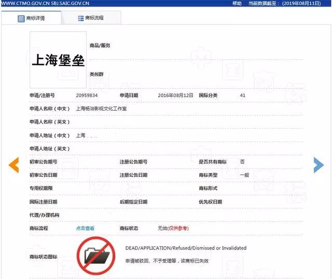Click the WWW.CTMO.GOV.CN header text
Image resolution: width=332 pixels, height=279 pixels.
tap(23, 3)
